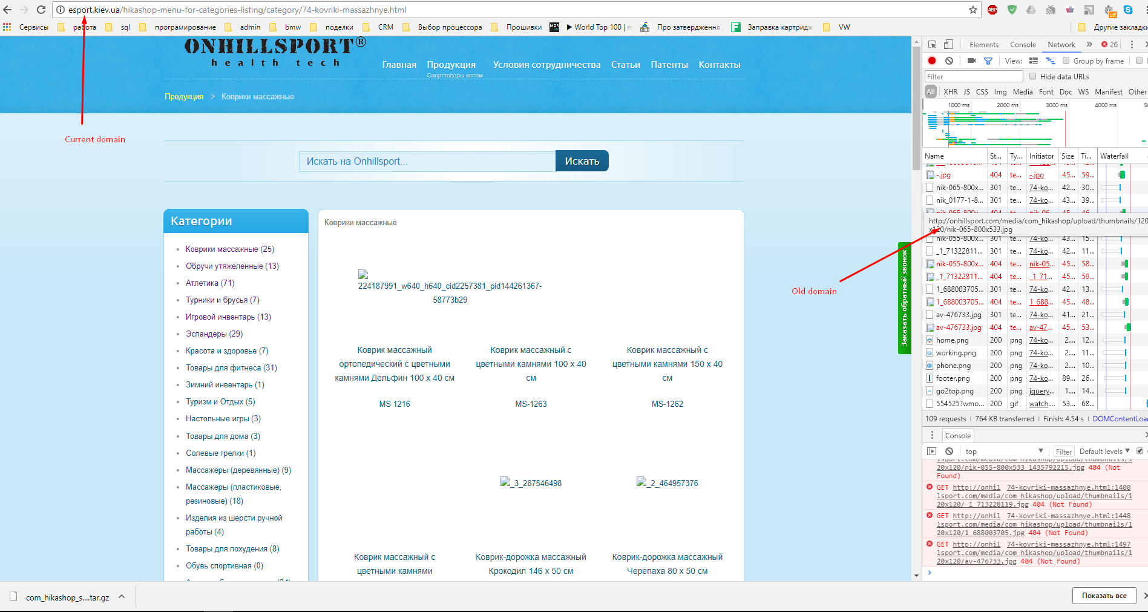Go to the Главная menu item
Screen dimensions: 1148x612
pyautogui.click(x=399, y=65)
